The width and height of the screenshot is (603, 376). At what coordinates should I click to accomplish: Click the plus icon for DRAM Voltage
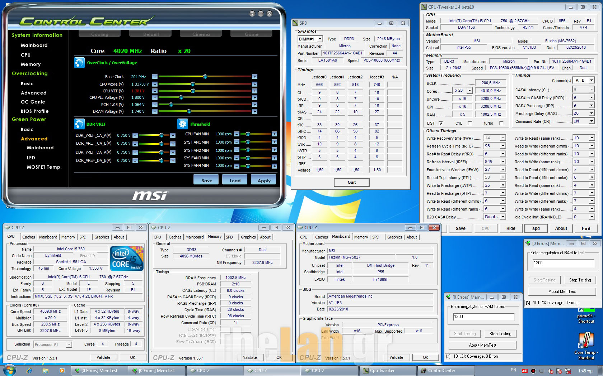pos(254,111)
